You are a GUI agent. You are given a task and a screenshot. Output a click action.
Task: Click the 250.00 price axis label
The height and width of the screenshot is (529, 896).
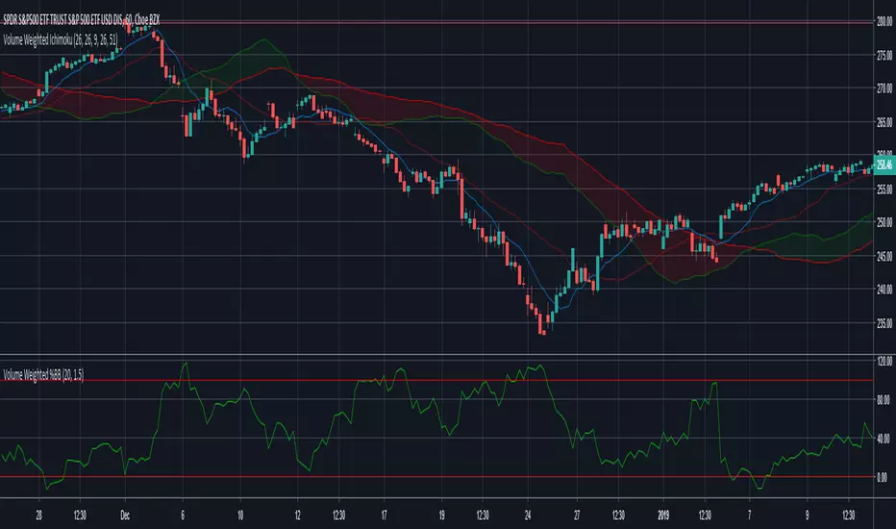pos(884,222)
